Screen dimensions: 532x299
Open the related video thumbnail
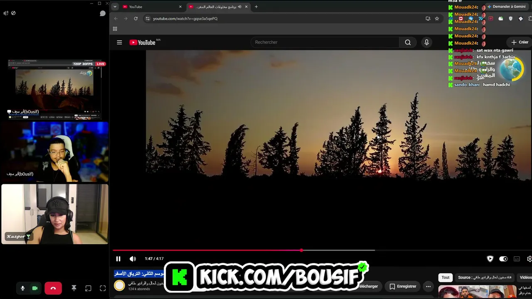click(x=478, y=292)
